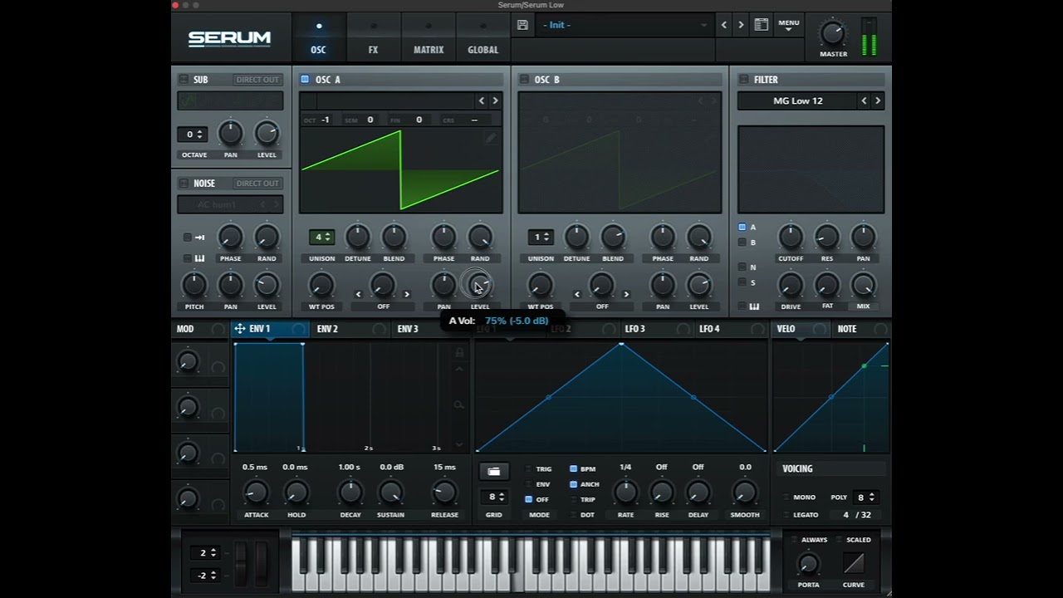Select previous OSC B warp mode arrow
The width and height of the screenshot is (1063, 598).
point(578,294)
